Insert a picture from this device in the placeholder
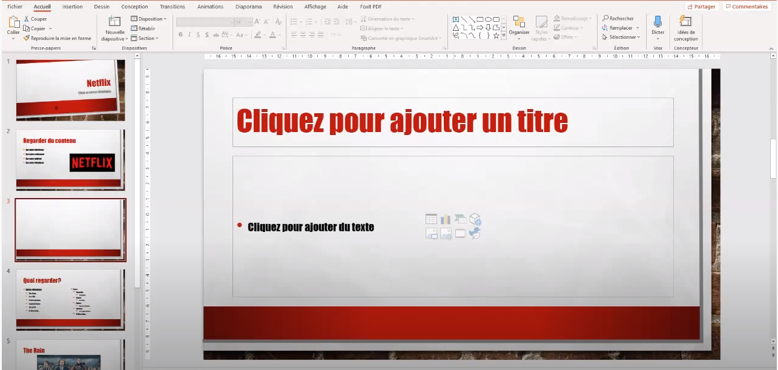This screenshot has height=370, width=778. 431,234
